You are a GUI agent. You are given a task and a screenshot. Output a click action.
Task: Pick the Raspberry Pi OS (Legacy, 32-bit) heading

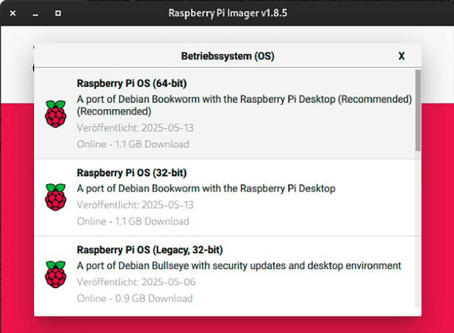coord(150,249)
